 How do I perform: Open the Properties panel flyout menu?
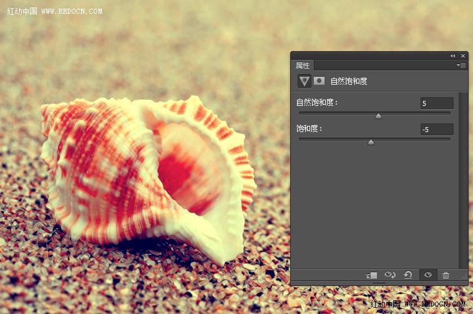pos(461,65)
